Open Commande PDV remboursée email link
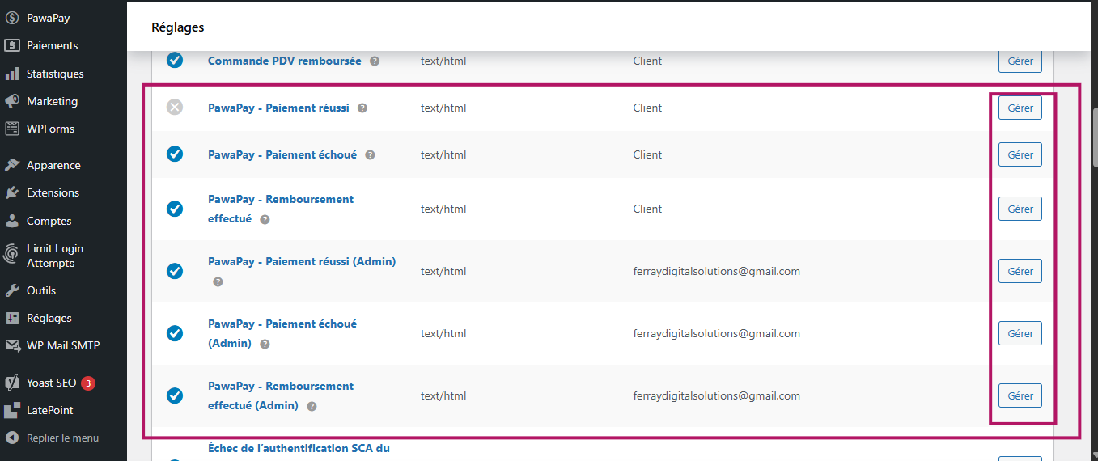The height and width of the screenshot is (461, 1098). pos(285,61)
